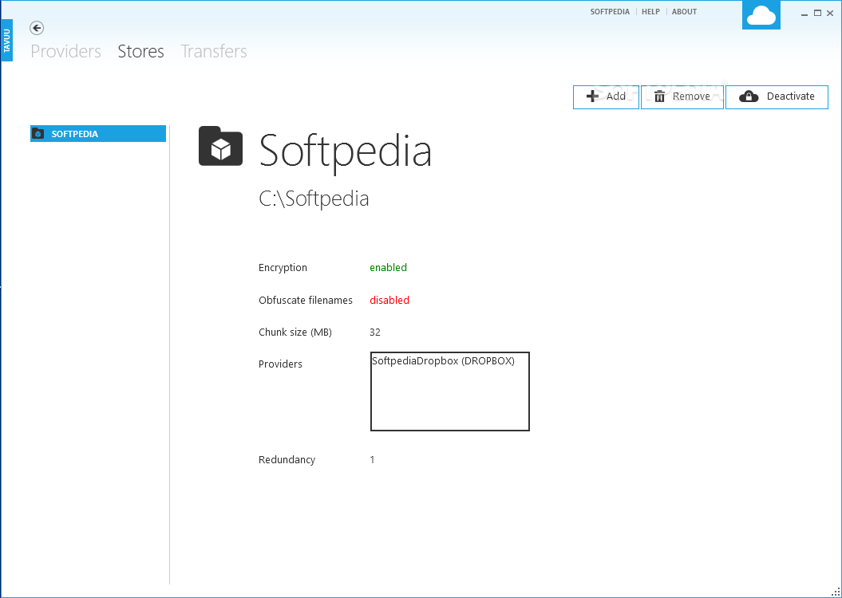Viewport: 842px width, 598px height.
Task: Open the Transfers tab
Action: 214,51
